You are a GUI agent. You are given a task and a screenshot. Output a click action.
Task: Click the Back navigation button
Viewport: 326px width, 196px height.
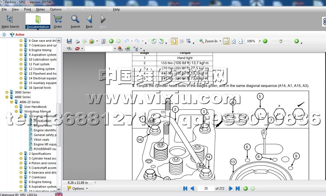pos(89,22)
